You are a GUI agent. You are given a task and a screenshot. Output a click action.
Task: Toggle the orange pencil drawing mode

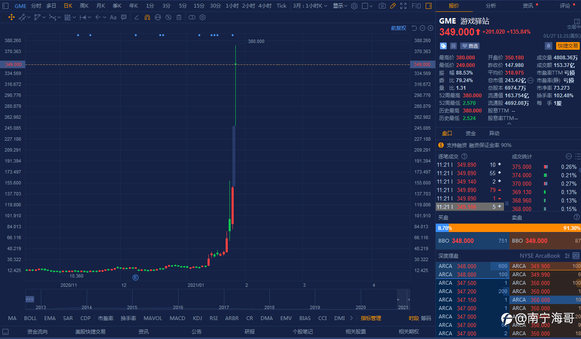tap(393, 6)
